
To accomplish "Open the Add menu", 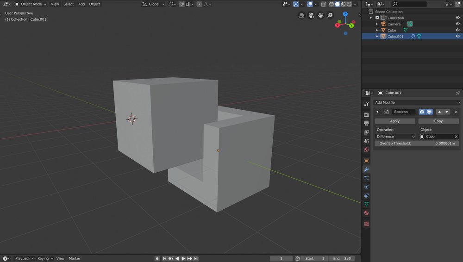I will tap(81, 4).
